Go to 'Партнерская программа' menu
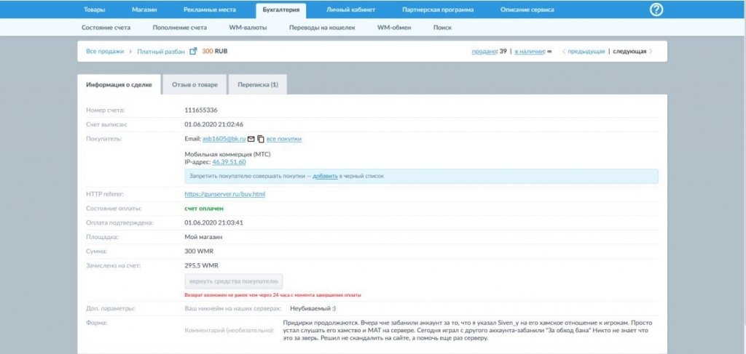 click(x=438, y=10)
